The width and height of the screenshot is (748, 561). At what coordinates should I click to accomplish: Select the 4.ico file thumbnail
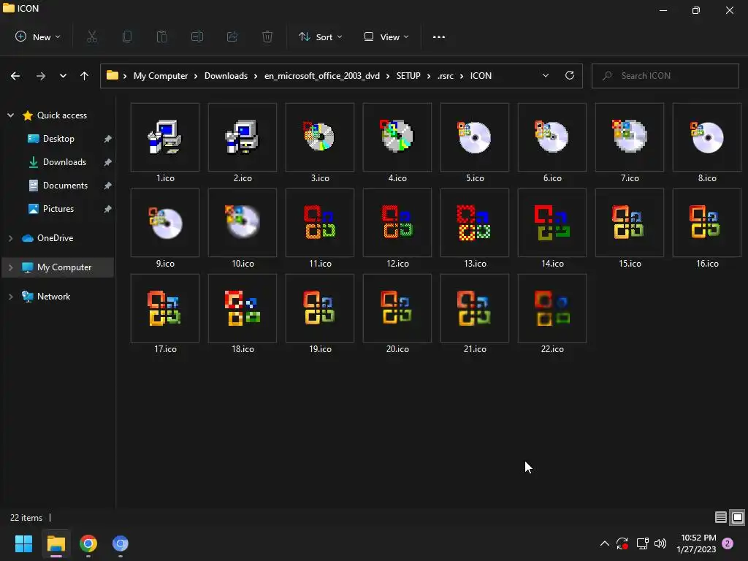(x=397, y=137)
